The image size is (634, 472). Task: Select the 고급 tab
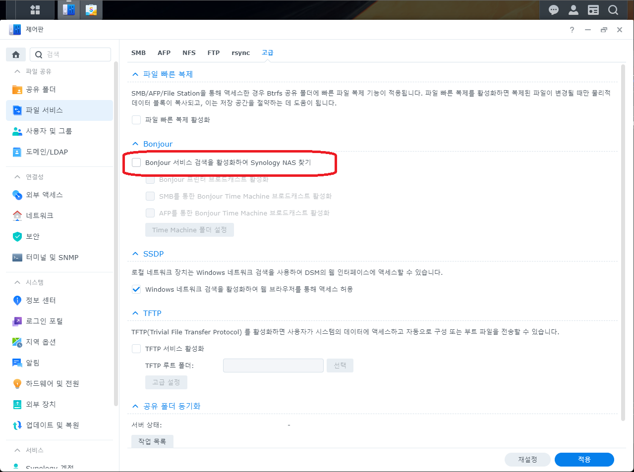[268, 52]
